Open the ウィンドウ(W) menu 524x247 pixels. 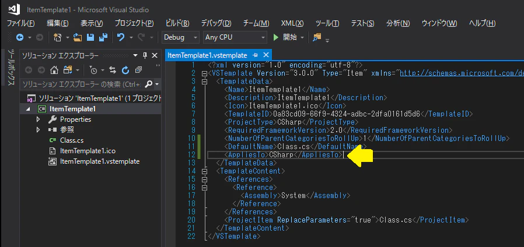pyautogui.click(x=439, y=23)
